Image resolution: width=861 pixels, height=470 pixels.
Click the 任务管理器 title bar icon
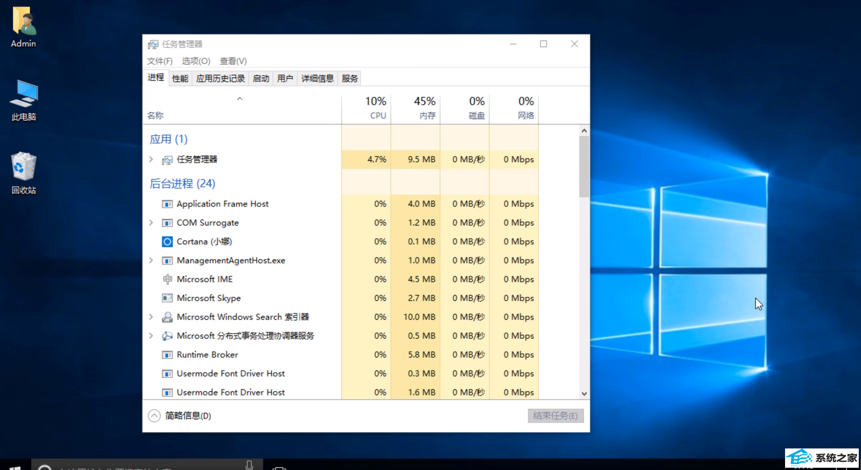click(153, 44)
